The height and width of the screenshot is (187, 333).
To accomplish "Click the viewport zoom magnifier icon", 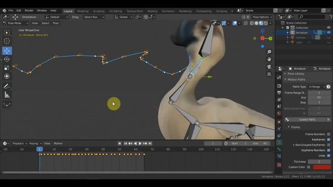I will click(269, 52).
